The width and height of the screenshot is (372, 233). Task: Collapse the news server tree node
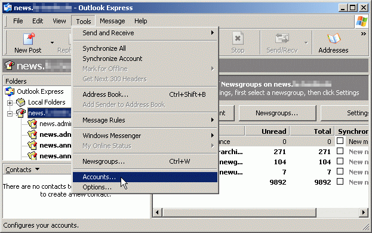10,114
